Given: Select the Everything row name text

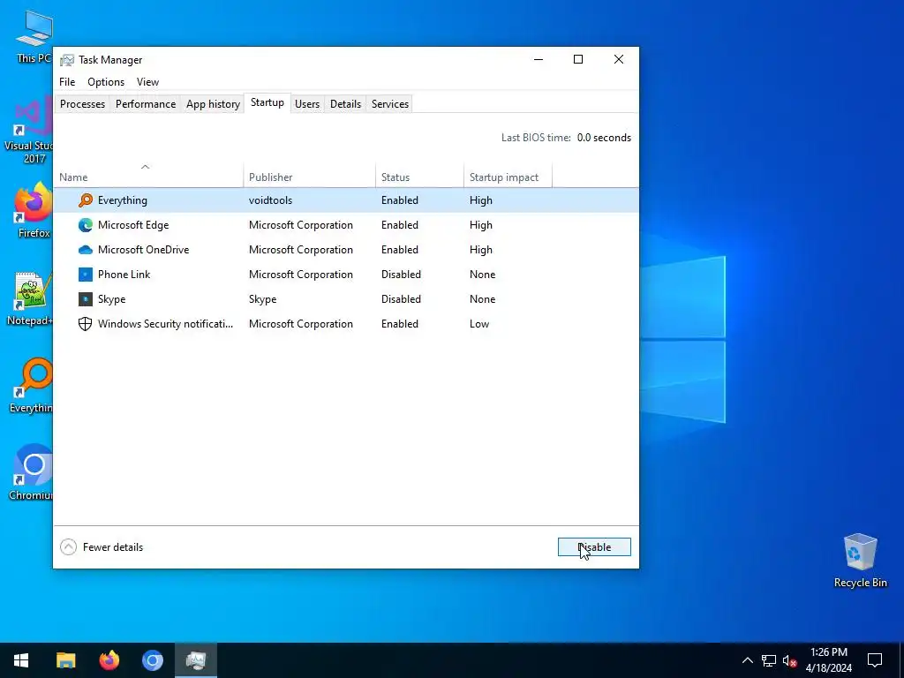Looking at the screenshot, I should point(122,200).
